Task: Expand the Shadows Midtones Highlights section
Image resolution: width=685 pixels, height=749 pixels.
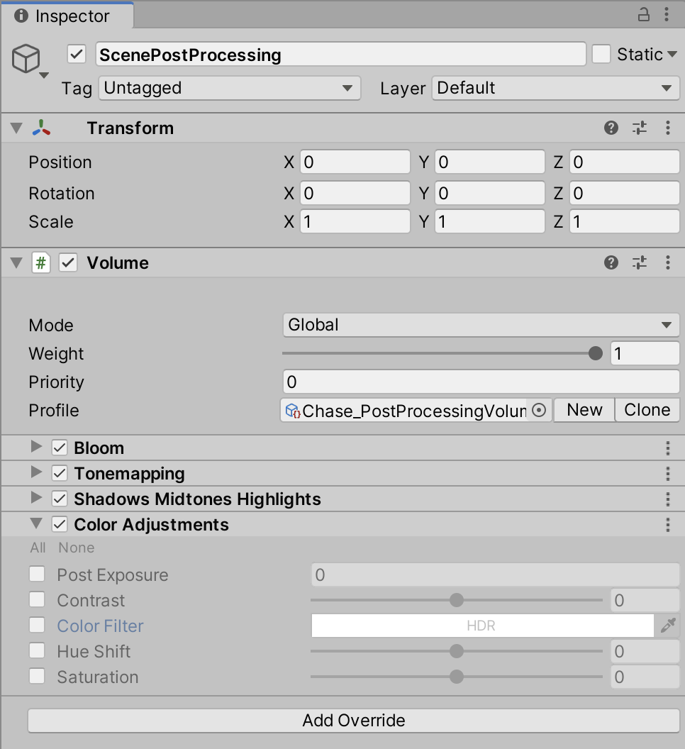Action: (36, 499)
